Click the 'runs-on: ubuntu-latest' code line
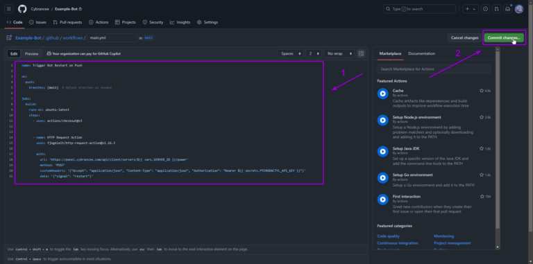 (x=49, y=110)
